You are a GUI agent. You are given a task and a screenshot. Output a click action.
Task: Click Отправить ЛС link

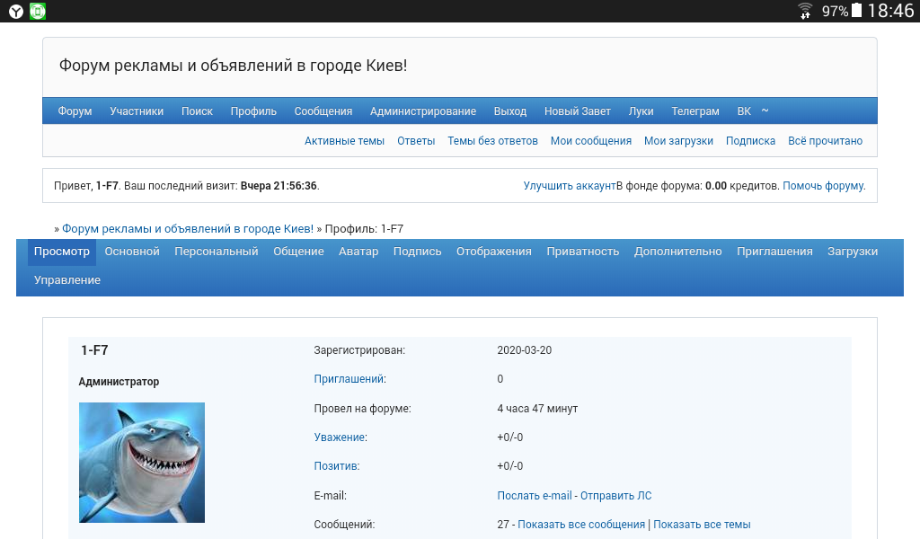(x=616, y=496)
